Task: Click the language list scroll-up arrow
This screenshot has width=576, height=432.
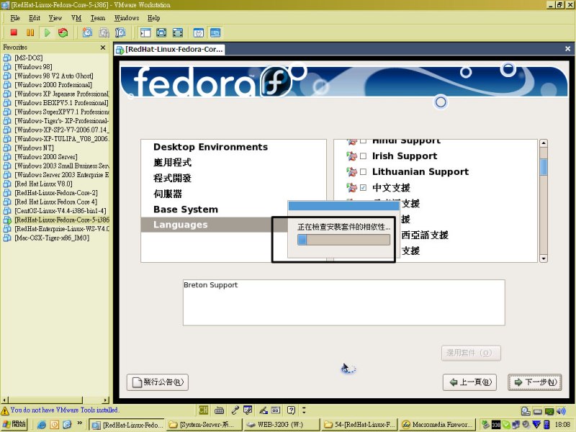Action: [x=544, y=143]
